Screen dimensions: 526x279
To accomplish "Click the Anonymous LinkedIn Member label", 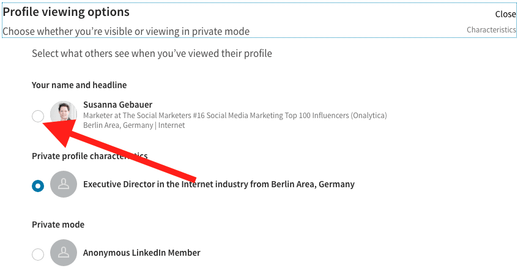I will 141,253.
